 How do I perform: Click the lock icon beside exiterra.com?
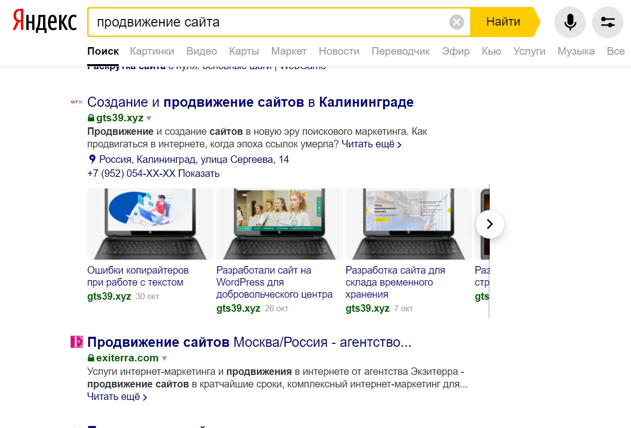pyautogui.click(x=91, y=358)
